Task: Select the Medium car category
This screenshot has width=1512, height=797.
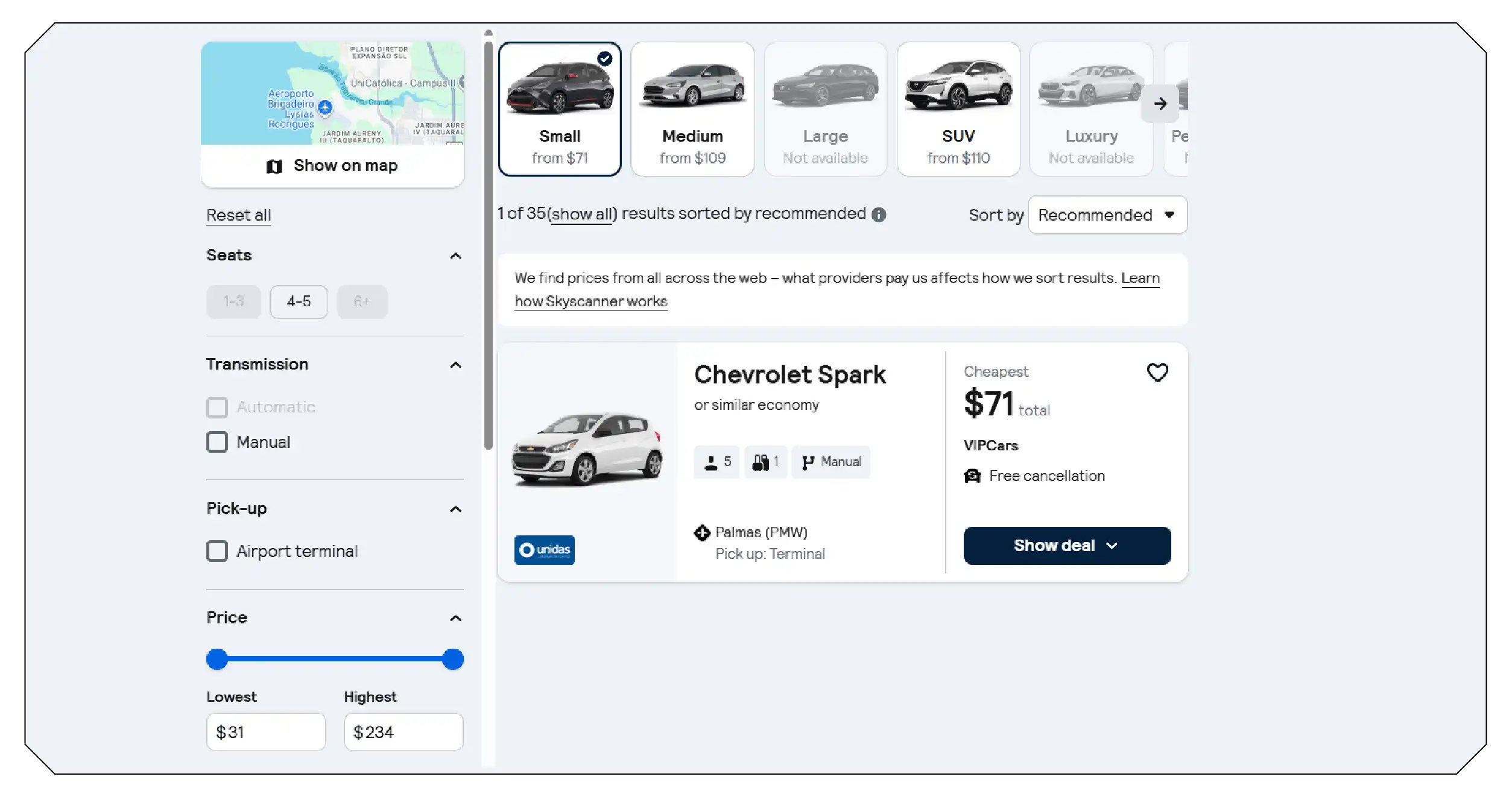Action: (x=692, y=109)
